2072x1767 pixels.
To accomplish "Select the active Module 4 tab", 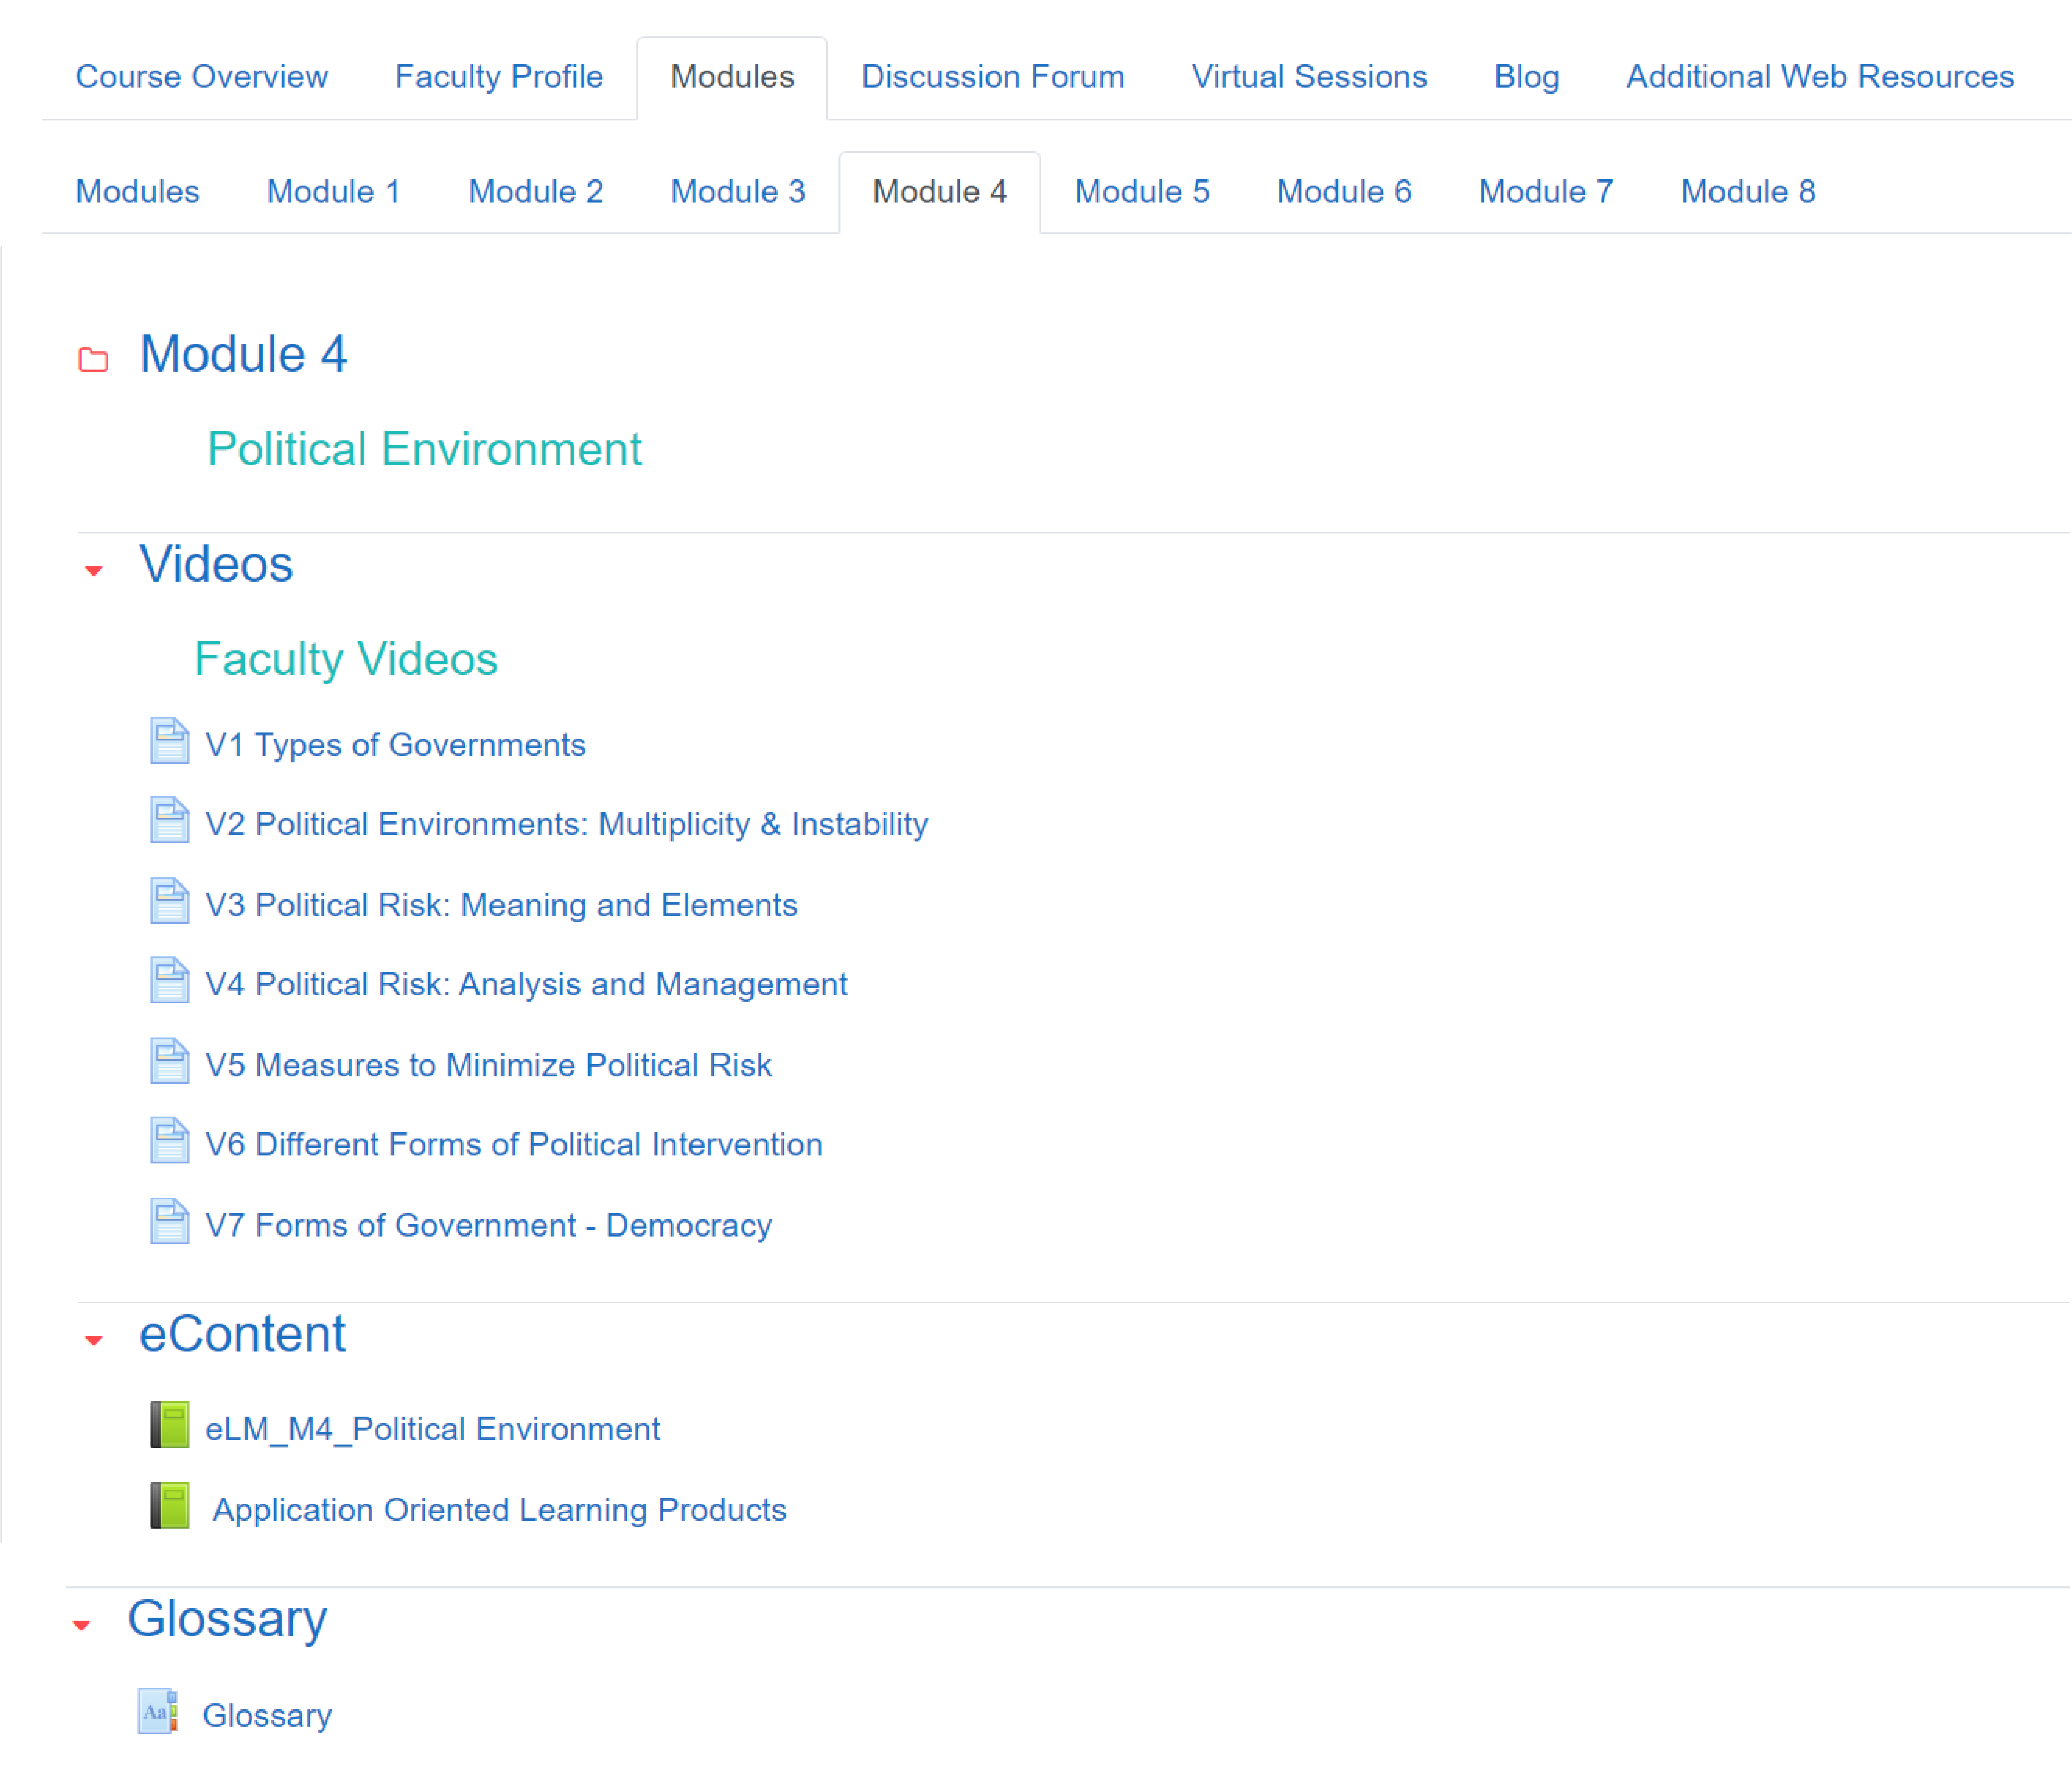I will click(x=940, y=192).
